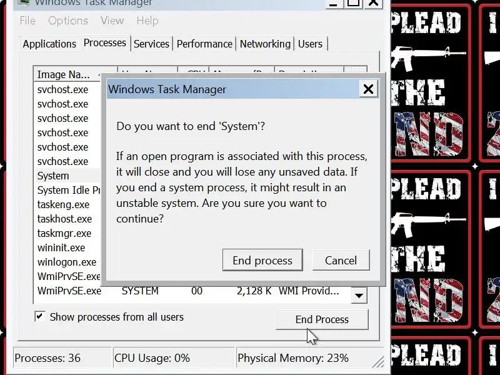500x375 pixels.
Task: Select taskeng.exe in process list
Action: tap(64, 204)
